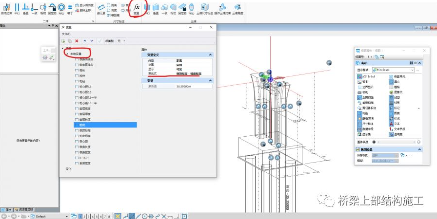Select the 角度 angle dimension tool
The width and height of the screenshot is (437, 219).
[112, 10]
